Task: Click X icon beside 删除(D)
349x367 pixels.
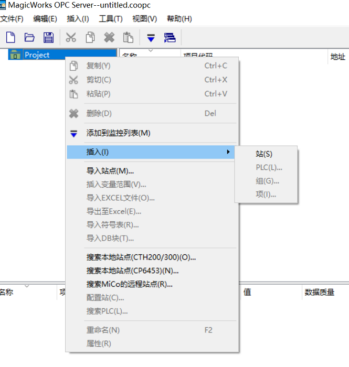Action: [73, 114]
